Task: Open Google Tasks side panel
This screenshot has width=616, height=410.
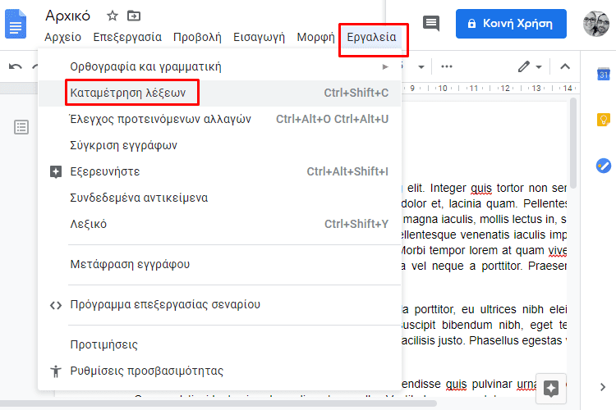Action: click(x=604, y=166)
